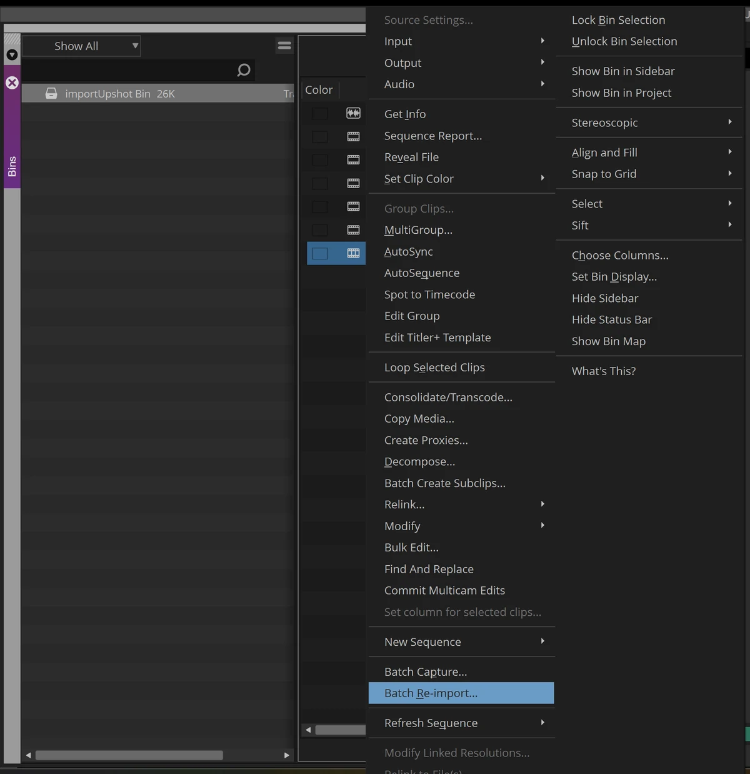The image size is (750, 774).
Task: Click left arrow of bin contents scrollbar
Action: click(x=308, y=730)
